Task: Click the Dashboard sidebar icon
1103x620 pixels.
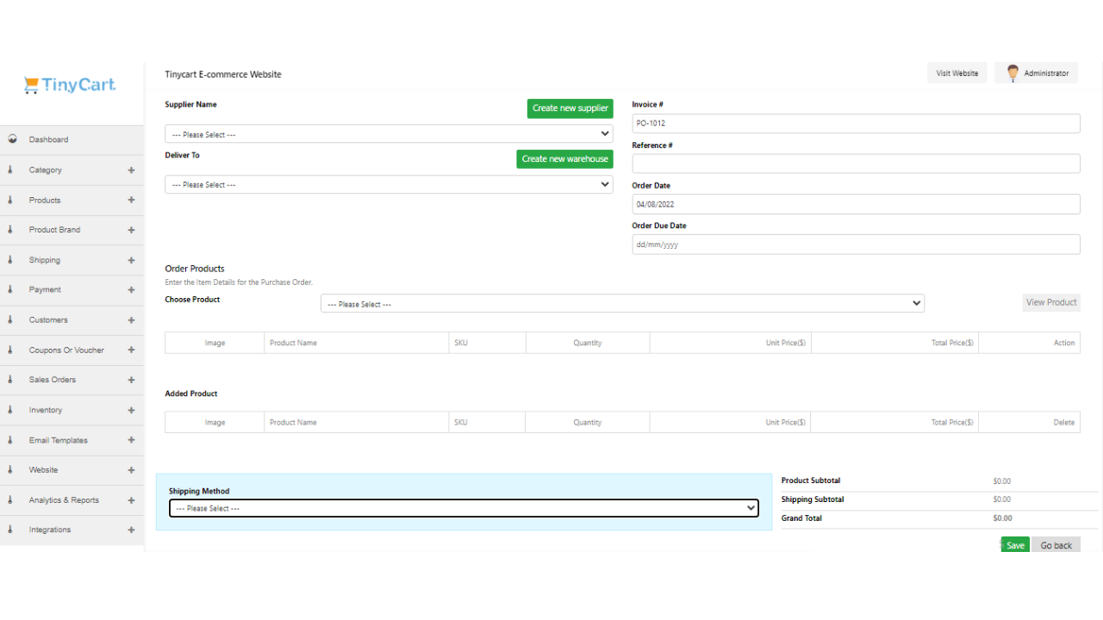Action: (12, 139)
